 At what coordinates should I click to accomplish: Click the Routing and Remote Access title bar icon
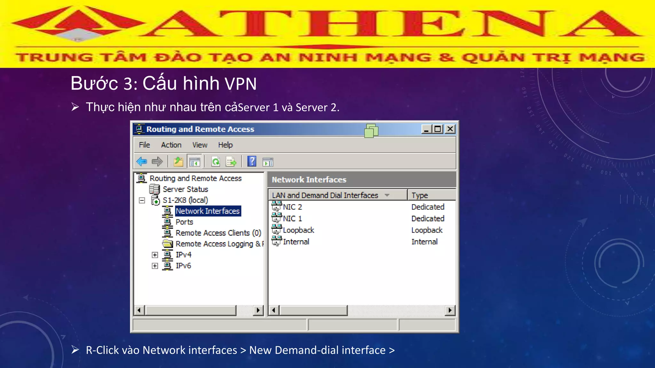[139, 129]
